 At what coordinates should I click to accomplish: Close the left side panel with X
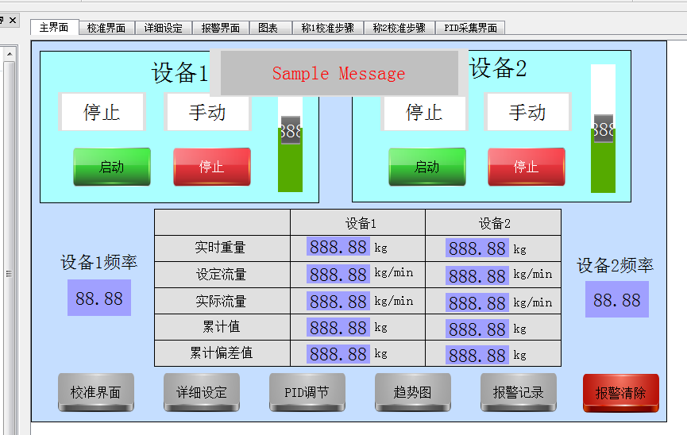(x=13, y=20)
